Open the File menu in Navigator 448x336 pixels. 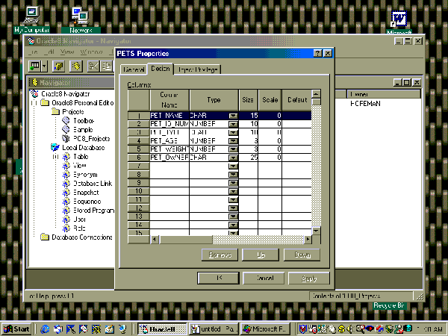(33, 52)
